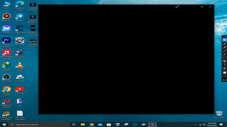This screenshot has width=227, height=127.
Task: Select the a8 archive desktop icon
Action: tap(20, 102)
